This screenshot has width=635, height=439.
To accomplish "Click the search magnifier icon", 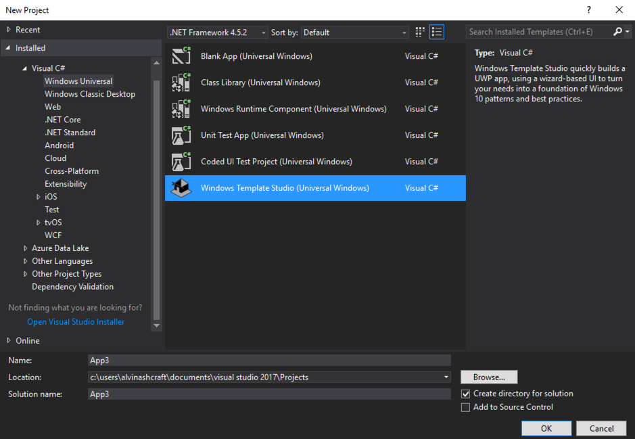I will [x=617, y=32].
